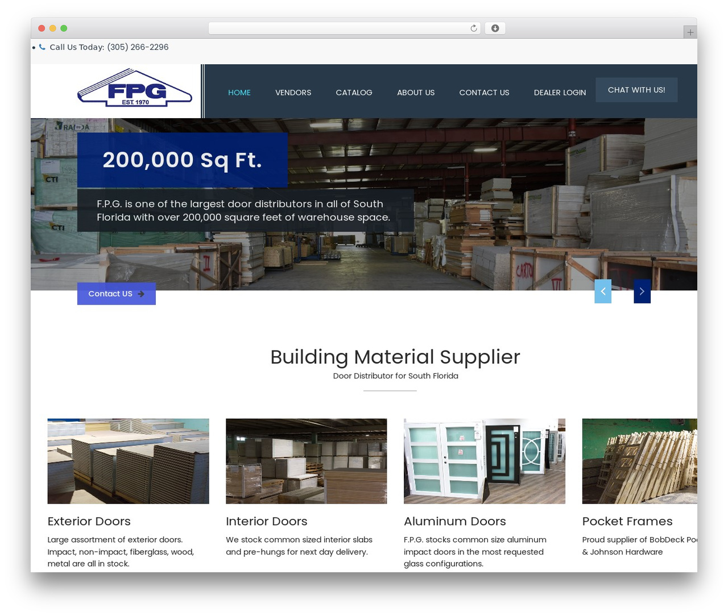Viewport: 728px width, 616px height.
Task: Open the Vendors menu item
Action: pyautogui.click(x=293, y=93)
